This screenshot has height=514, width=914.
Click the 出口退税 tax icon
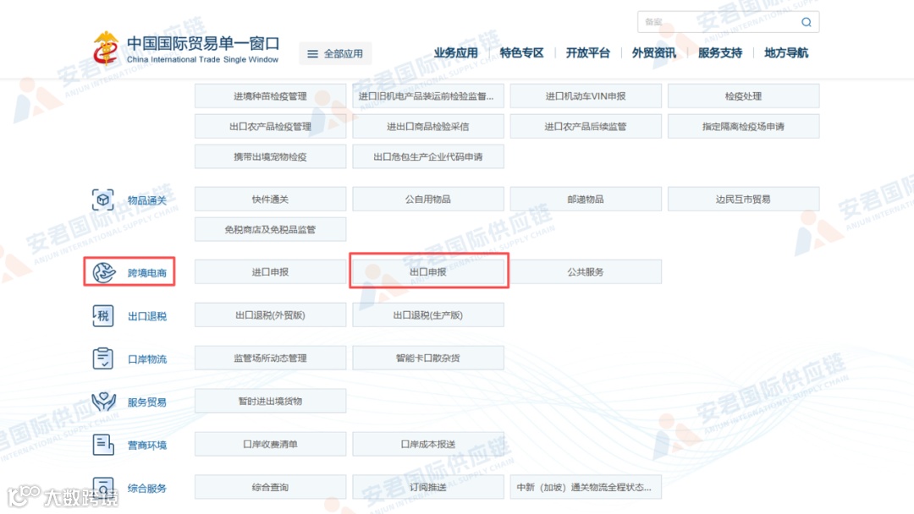click(102, 315)
